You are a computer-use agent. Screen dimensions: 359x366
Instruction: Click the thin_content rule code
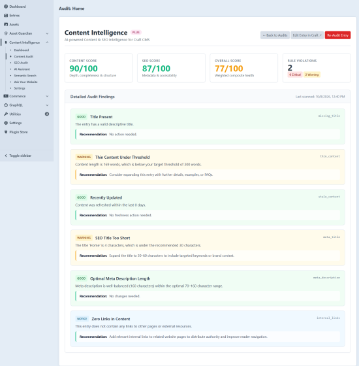tap(330, 156)
